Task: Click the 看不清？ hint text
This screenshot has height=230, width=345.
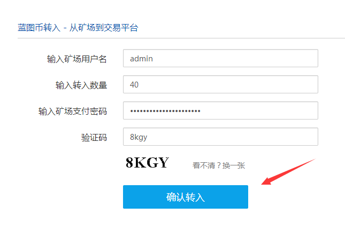Action: tap(207, 165)
